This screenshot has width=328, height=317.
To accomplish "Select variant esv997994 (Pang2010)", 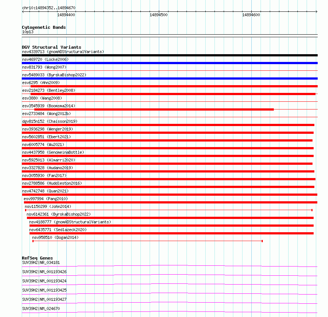I will (x=46, y=199).
